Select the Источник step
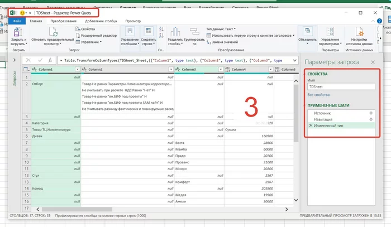The image size is (391, 227). [x=341, y=113]
